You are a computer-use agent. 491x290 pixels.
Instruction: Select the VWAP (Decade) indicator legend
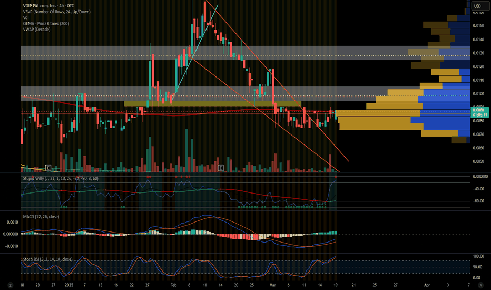pyautogui.click(x=36, y=30)
